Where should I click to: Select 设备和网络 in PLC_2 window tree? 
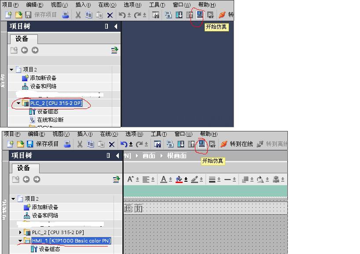coord(44,86)
